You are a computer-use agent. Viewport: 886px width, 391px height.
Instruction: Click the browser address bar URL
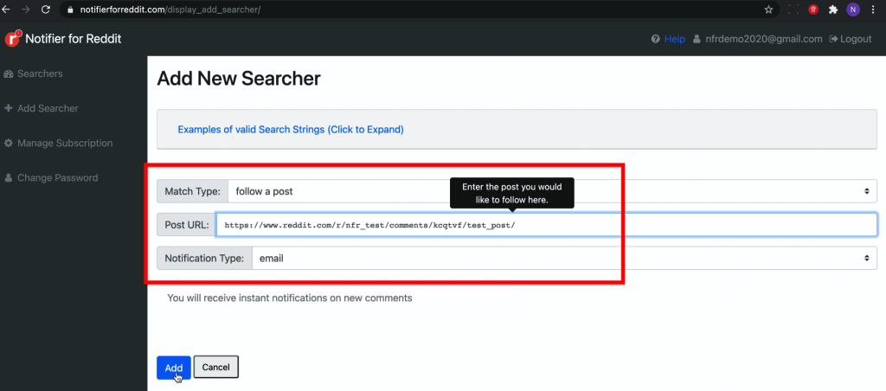(x=169, y=10)
